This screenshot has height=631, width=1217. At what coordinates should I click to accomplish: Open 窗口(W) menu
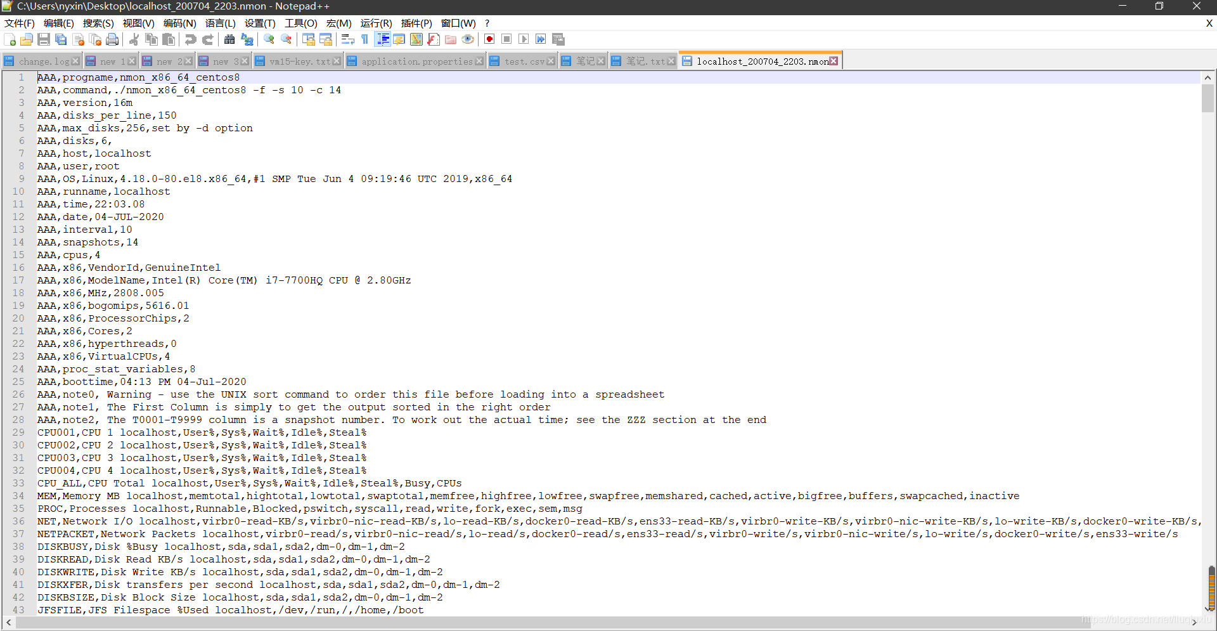pyautogui.click(x=458, y=23)
